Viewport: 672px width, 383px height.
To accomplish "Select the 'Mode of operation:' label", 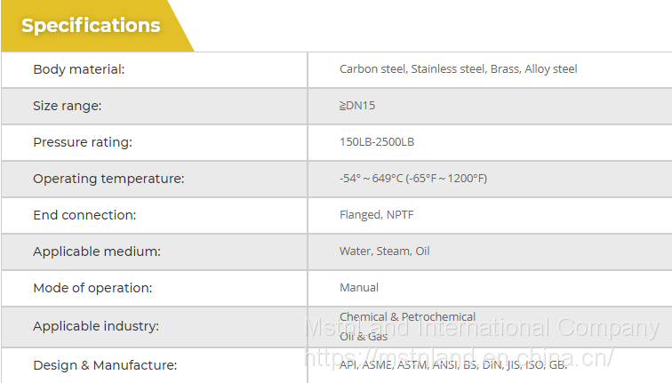I will 92,288.
